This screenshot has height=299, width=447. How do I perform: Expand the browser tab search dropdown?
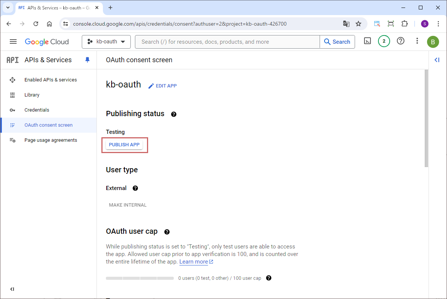[8, 8]
